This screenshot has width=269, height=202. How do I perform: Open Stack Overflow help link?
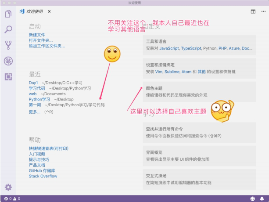point(43,176)
